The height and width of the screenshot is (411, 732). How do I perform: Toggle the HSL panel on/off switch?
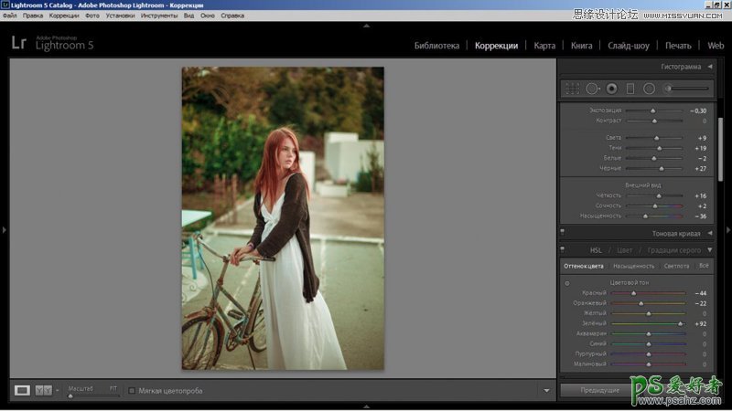563,249
